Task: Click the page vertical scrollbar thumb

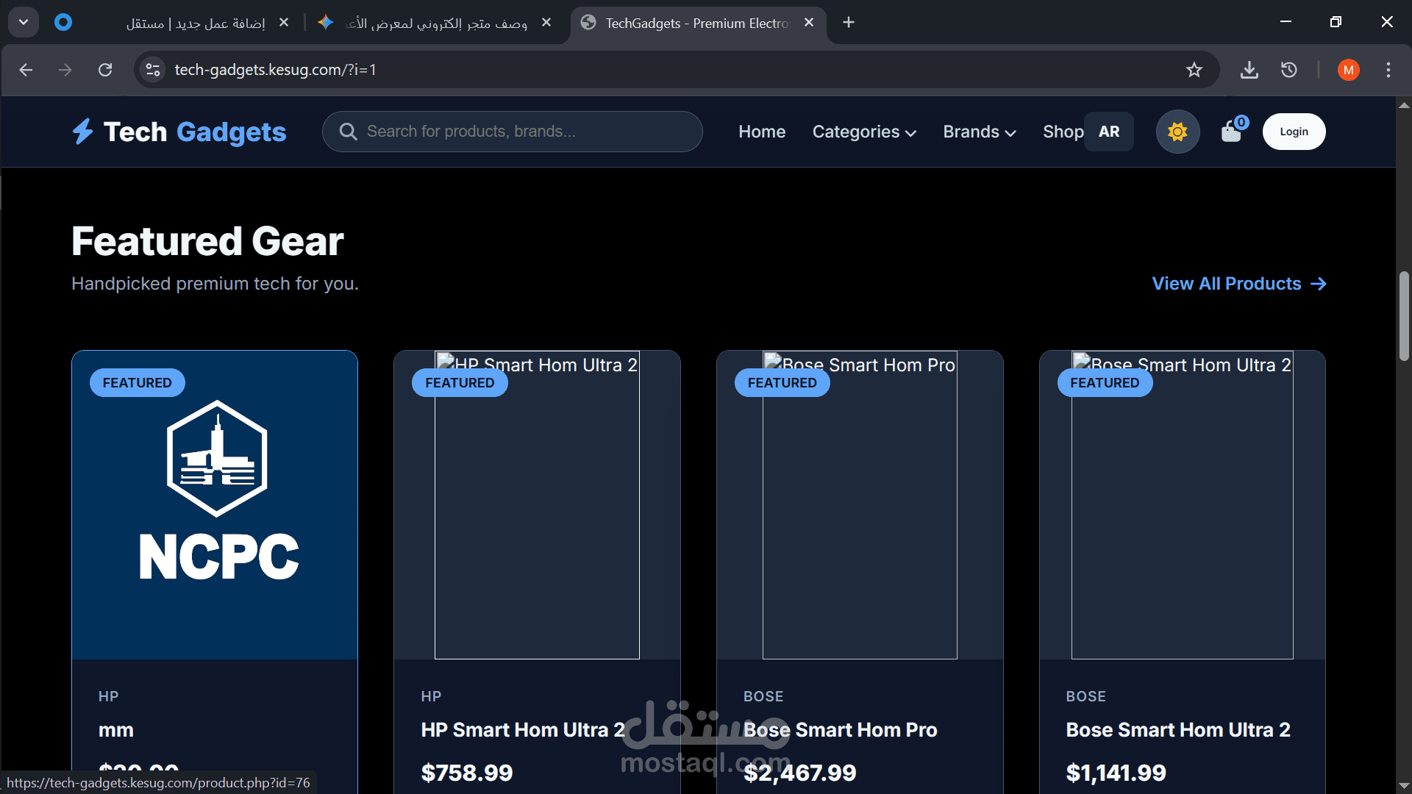Action: pyautogui.click(x=1403, y=316)
